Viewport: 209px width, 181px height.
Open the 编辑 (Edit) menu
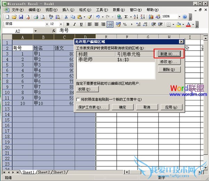tap(34, 10)
